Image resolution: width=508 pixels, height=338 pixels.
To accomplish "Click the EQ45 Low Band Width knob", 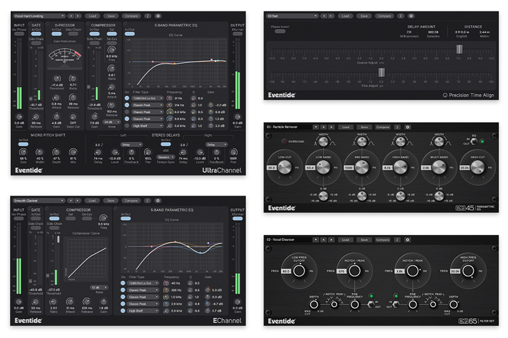I will tap(323, 142).
